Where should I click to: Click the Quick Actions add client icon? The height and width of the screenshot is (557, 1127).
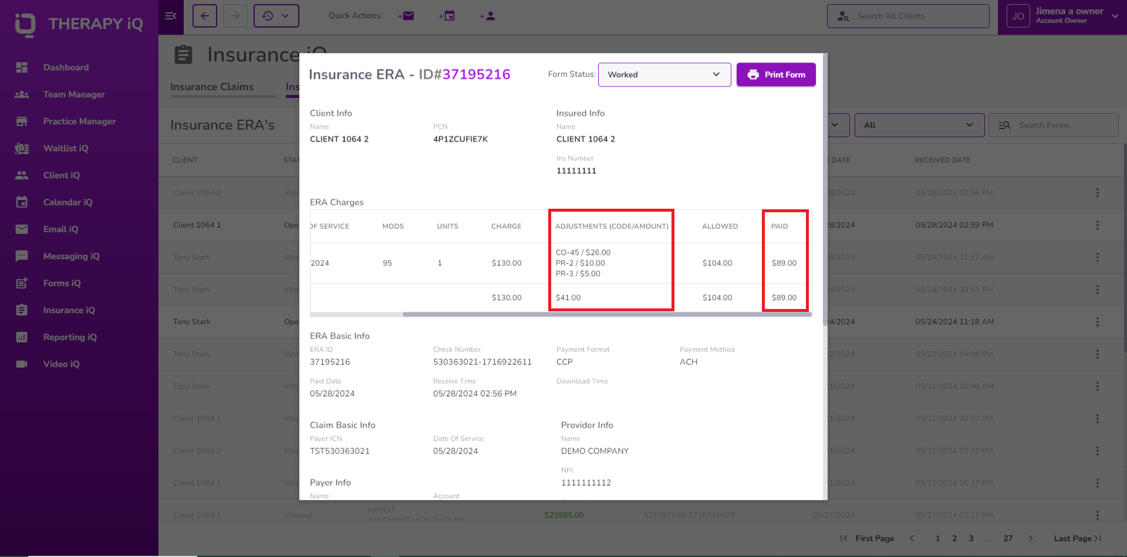tap(488, 16)
